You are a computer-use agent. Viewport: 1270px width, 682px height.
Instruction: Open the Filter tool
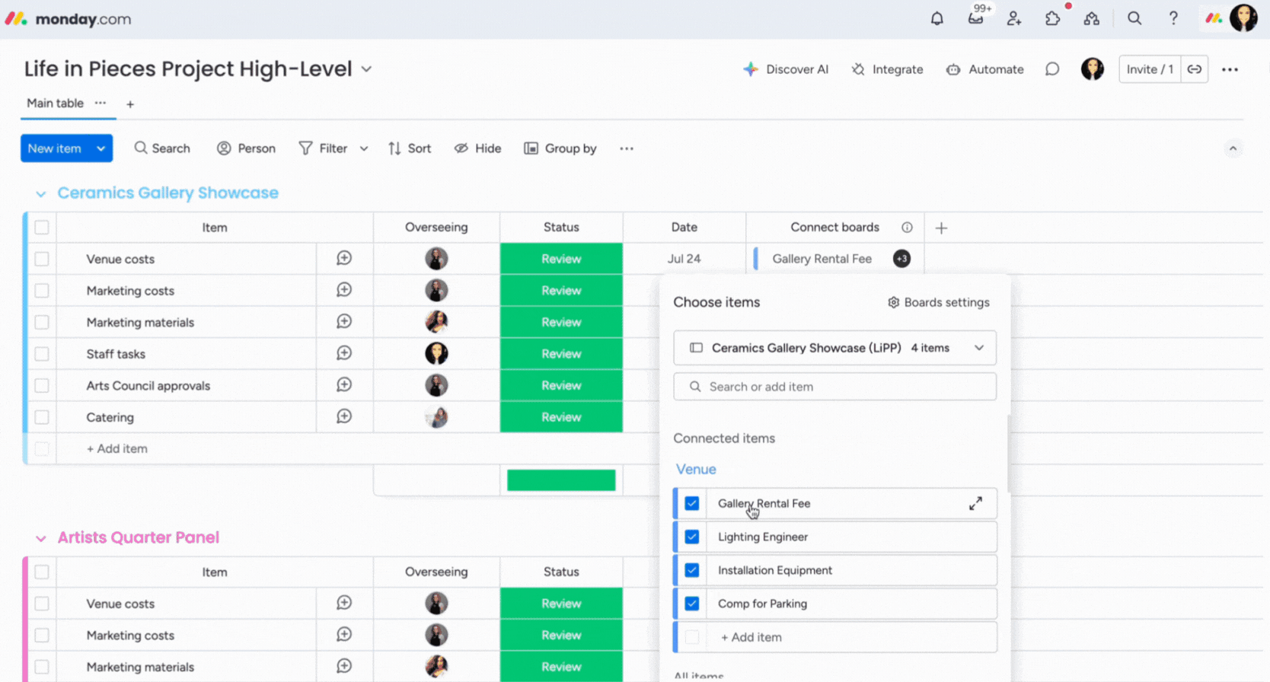click(324, 148)
